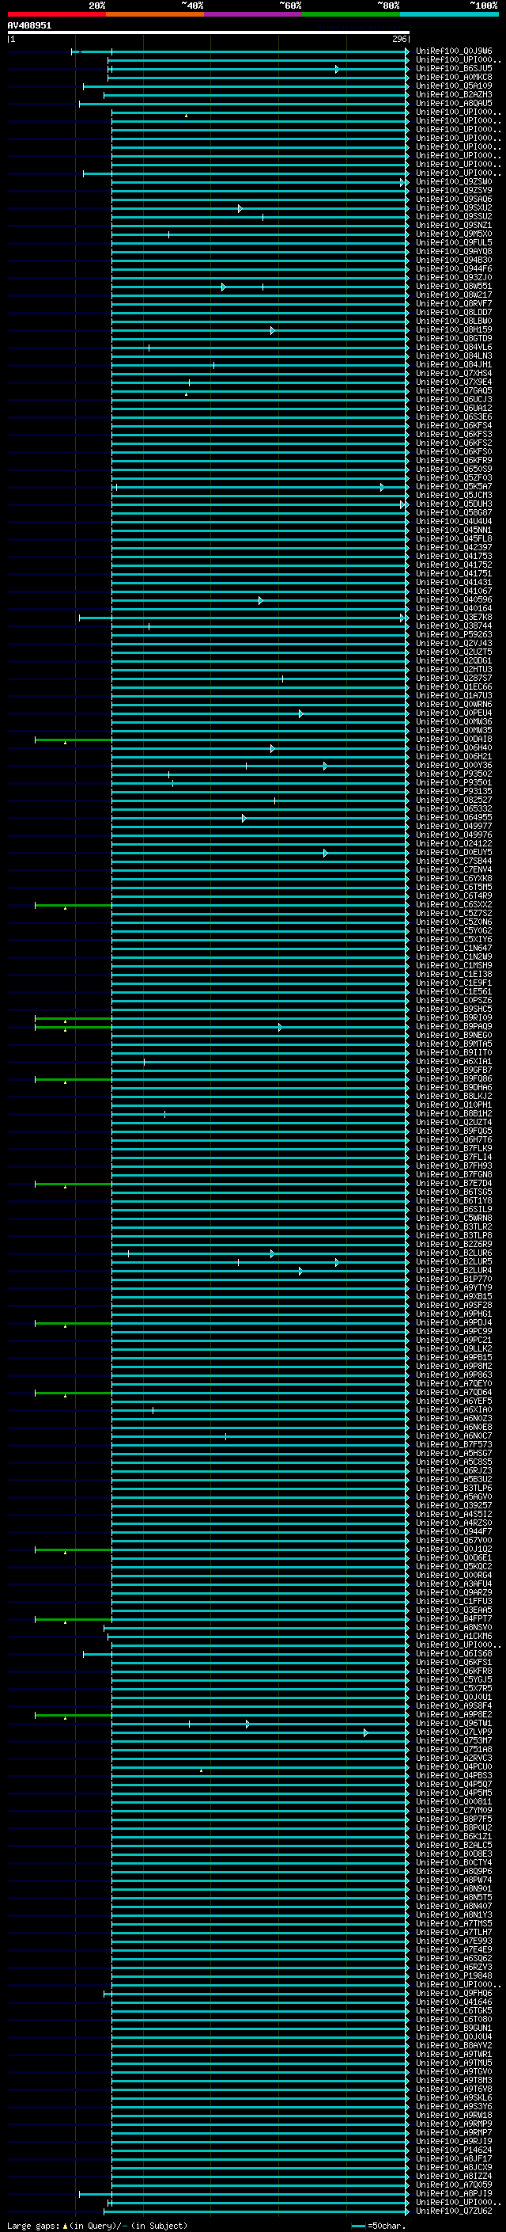Viewport: 506px width, 2232px height.
Task: Select hit UniRef100_Q9SXU2
Action: pyautogui.click(x=454, y=208)
